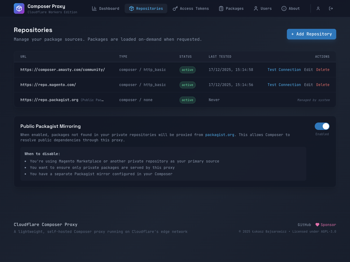
Task: Open the packagist.org link
Action: point(220,135)
